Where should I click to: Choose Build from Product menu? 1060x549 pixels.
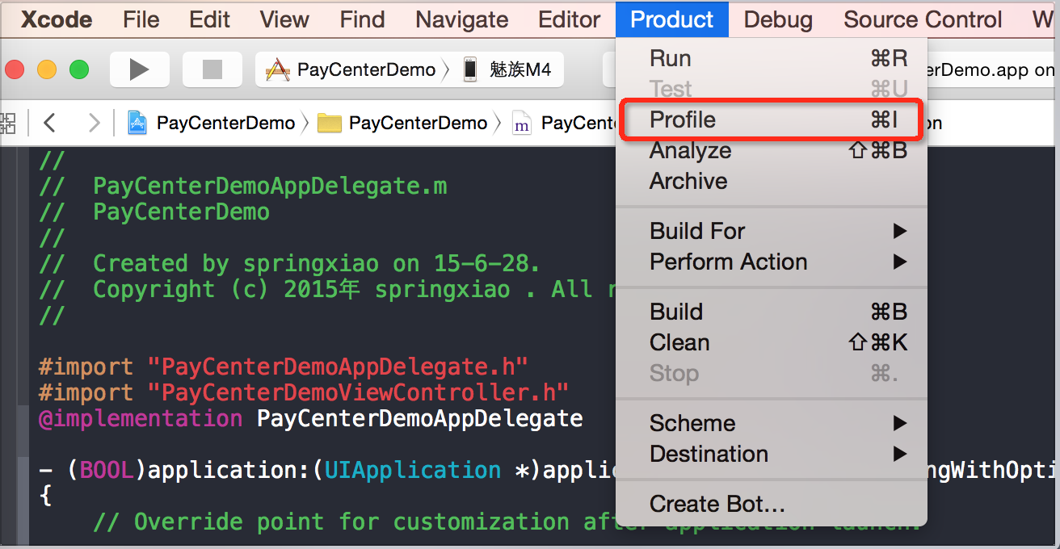tap(772, 312)
